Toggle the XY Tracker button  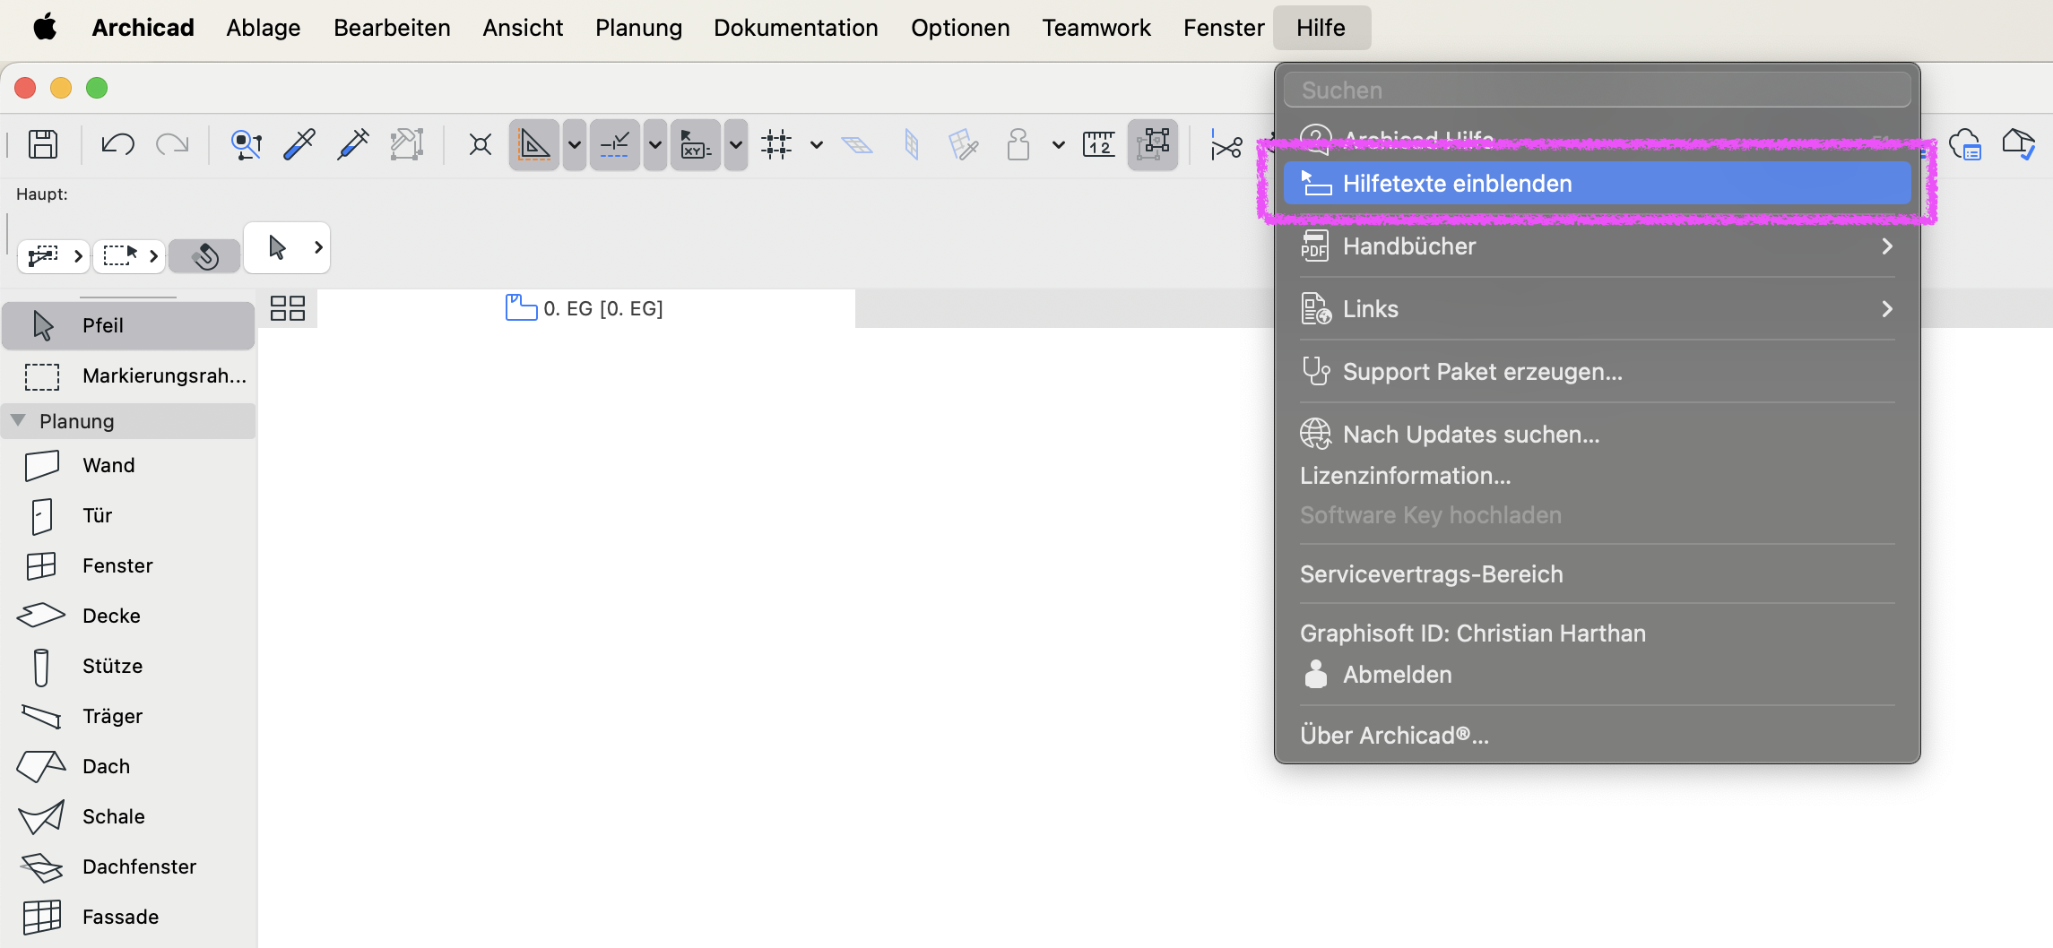coord(696,144)
